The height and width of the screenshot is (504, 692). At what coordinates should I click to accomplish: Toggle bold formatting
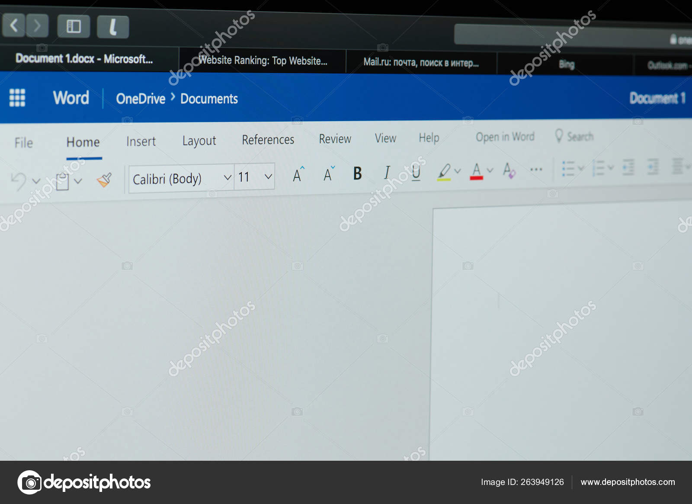pos(357,173)
